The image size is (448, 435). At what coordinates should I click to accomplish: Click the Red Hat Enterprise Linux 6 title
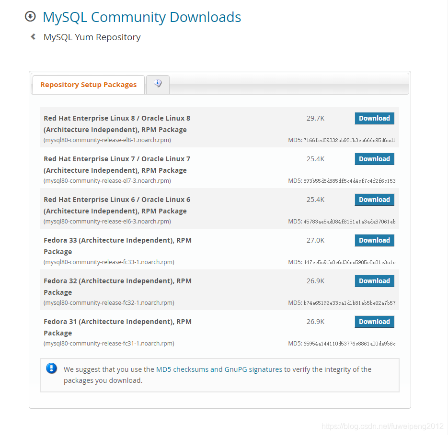[117, 205]
